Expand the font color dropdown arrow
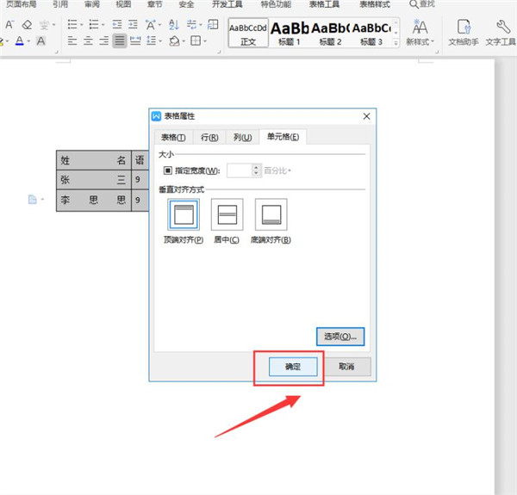 29,41
